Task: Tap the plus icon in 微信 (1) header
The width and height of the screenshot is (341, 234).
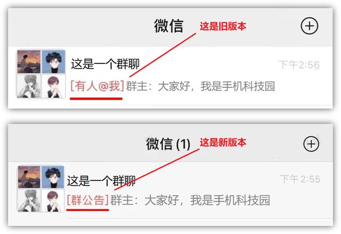Action: click(311, 144)
